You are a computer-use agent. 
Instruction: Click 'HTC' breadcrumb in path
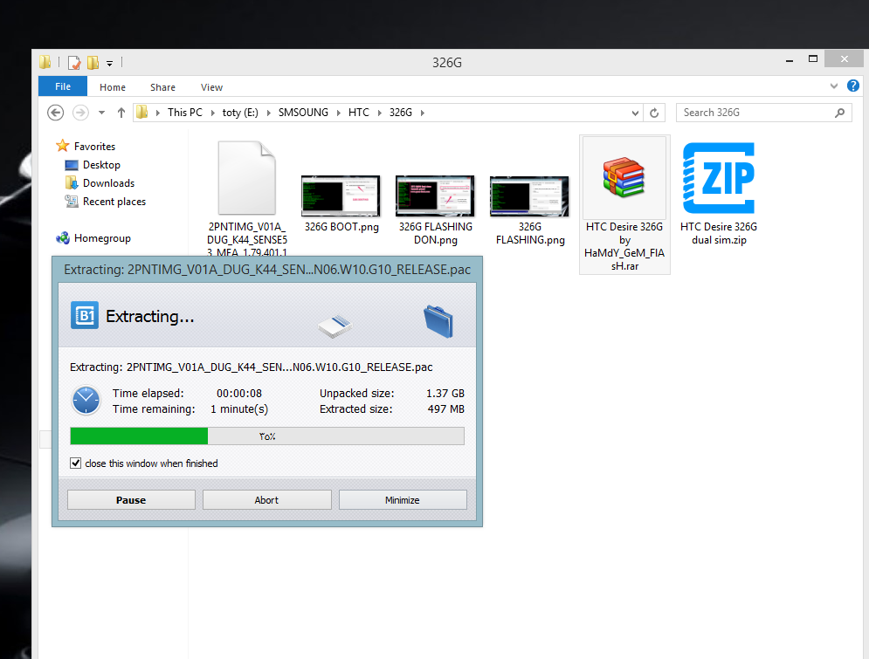(x=359, y=113)
